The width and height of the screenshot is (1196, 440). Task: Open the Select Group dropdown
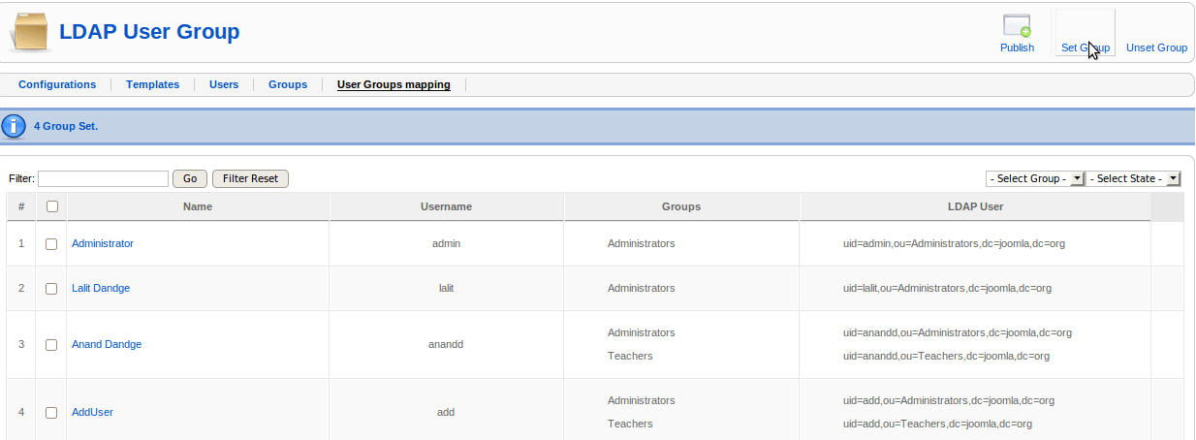tap(1035, 178)
